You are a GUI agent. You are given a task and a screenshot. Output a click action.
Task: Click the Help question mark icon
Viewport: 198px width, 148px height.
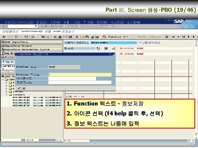[x=113, y=26]
